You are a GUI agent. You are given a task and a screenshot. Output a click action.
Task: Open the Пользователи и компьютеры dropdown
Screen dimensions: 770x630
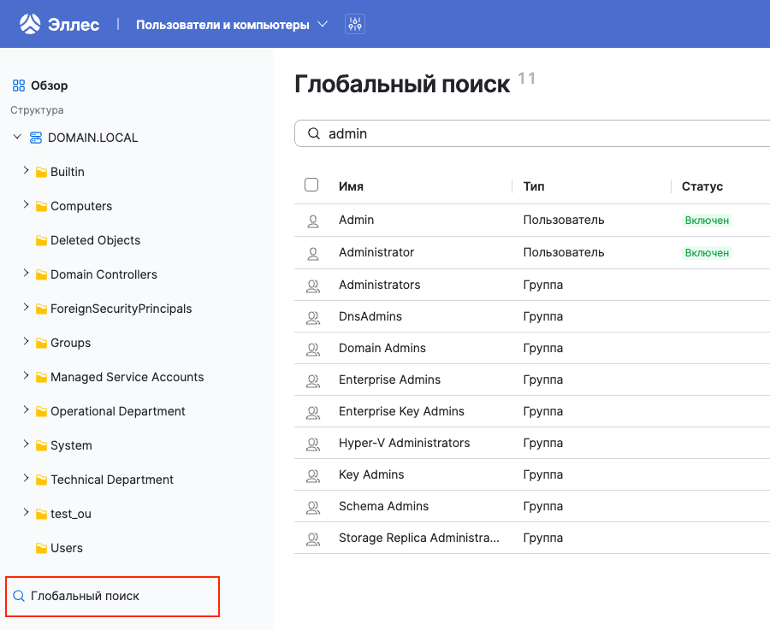(x=232, y=25)
